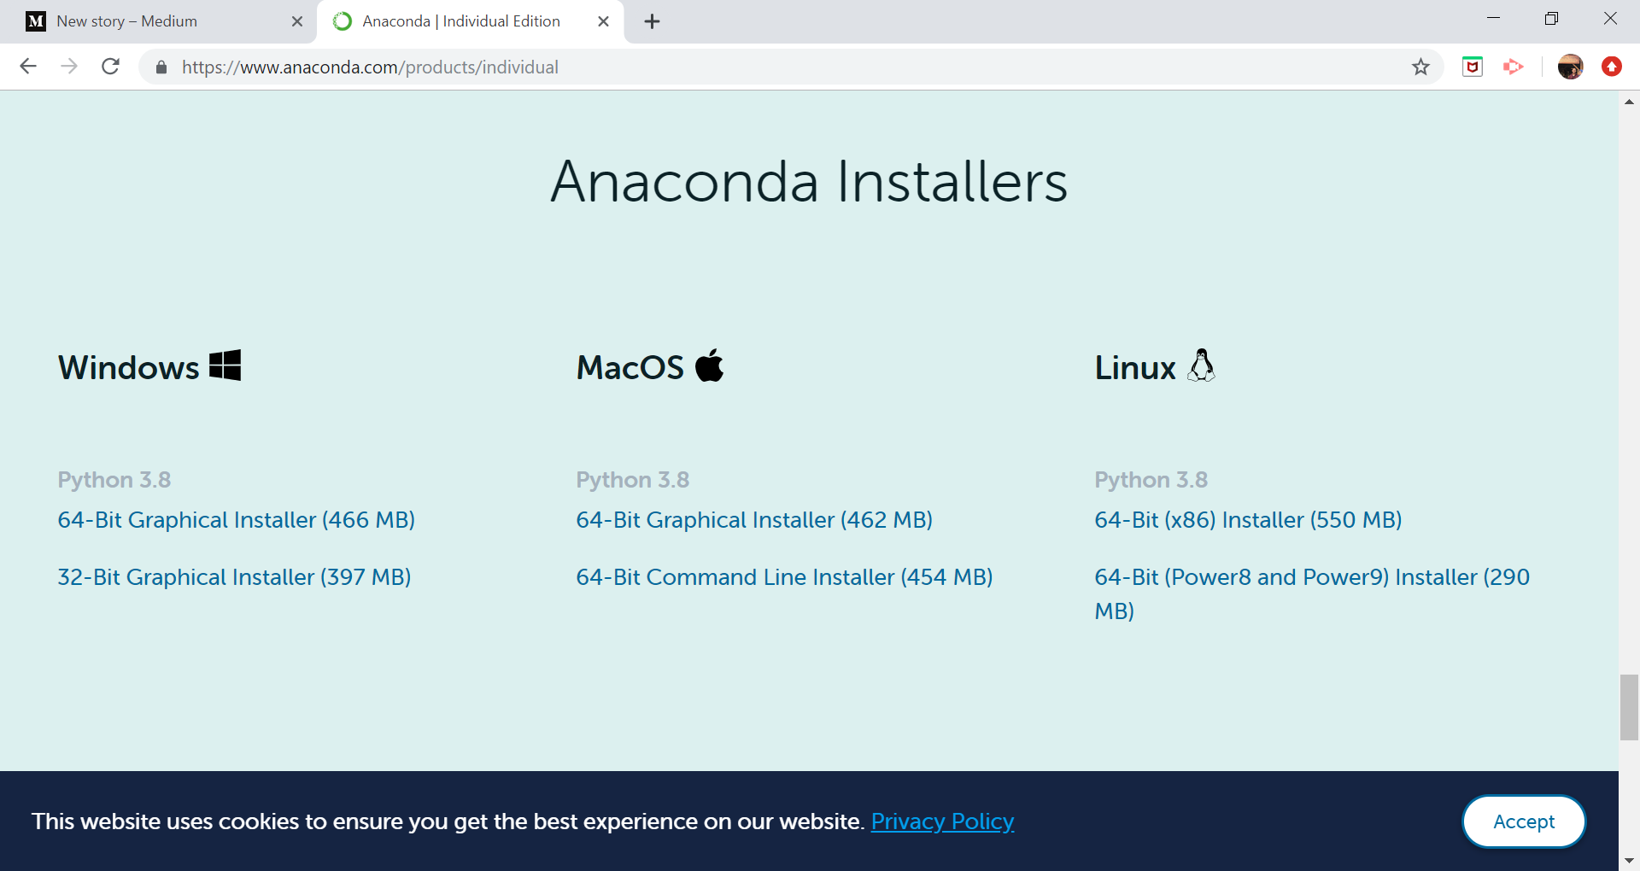Open the Chrome profile avatar
Viewport: 1640px width, 871px height.
coord(1570,67)
